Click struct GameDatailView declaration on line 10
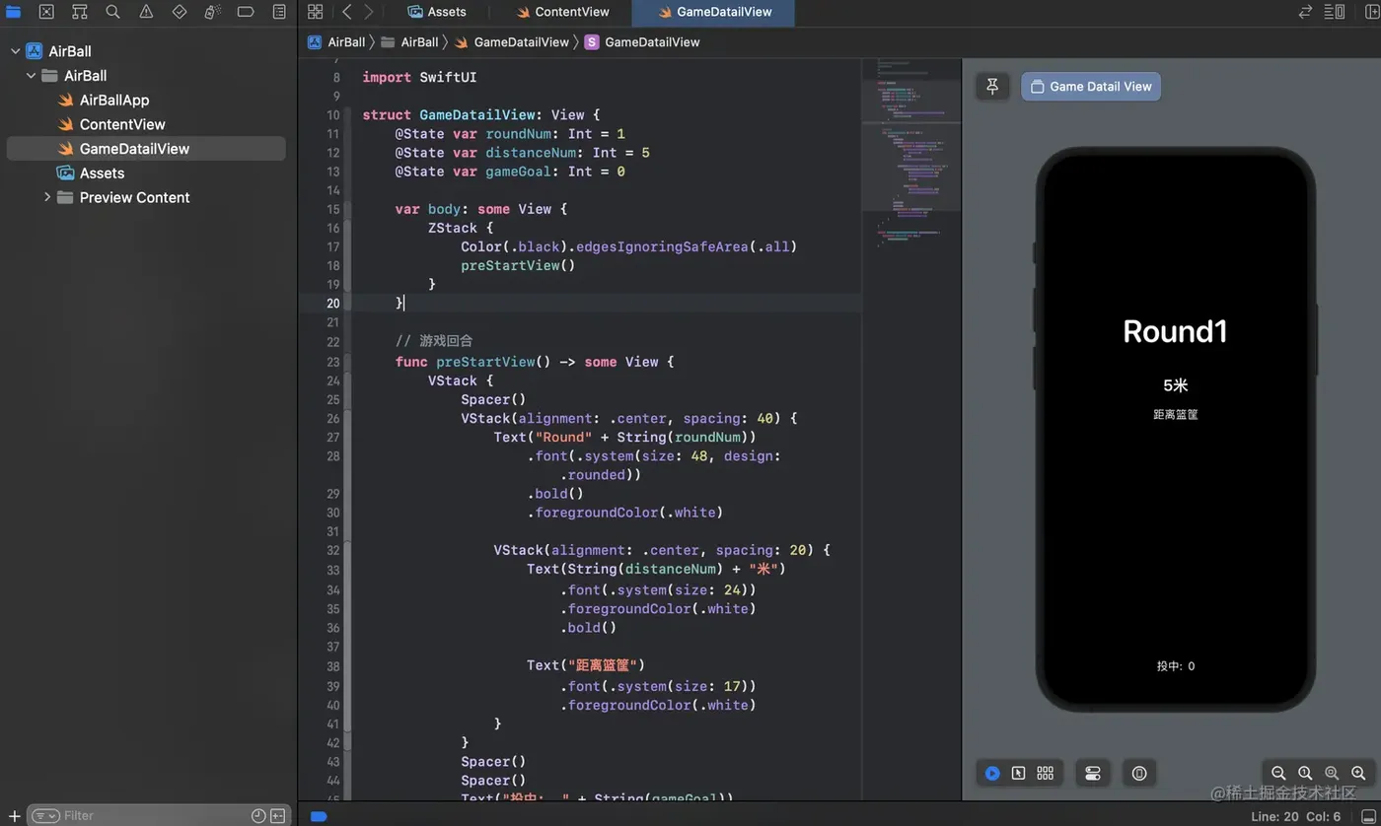This screenshot has width=1381, height=826. (480, 114)
